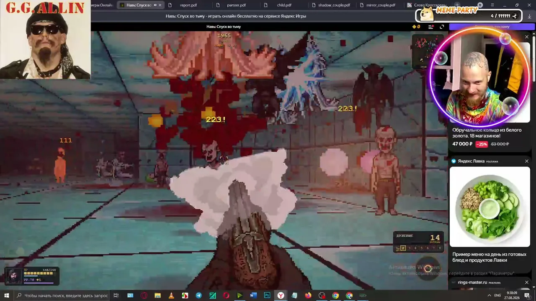
Task: Open Telegram from the taskbar
Action: (198, 296)
